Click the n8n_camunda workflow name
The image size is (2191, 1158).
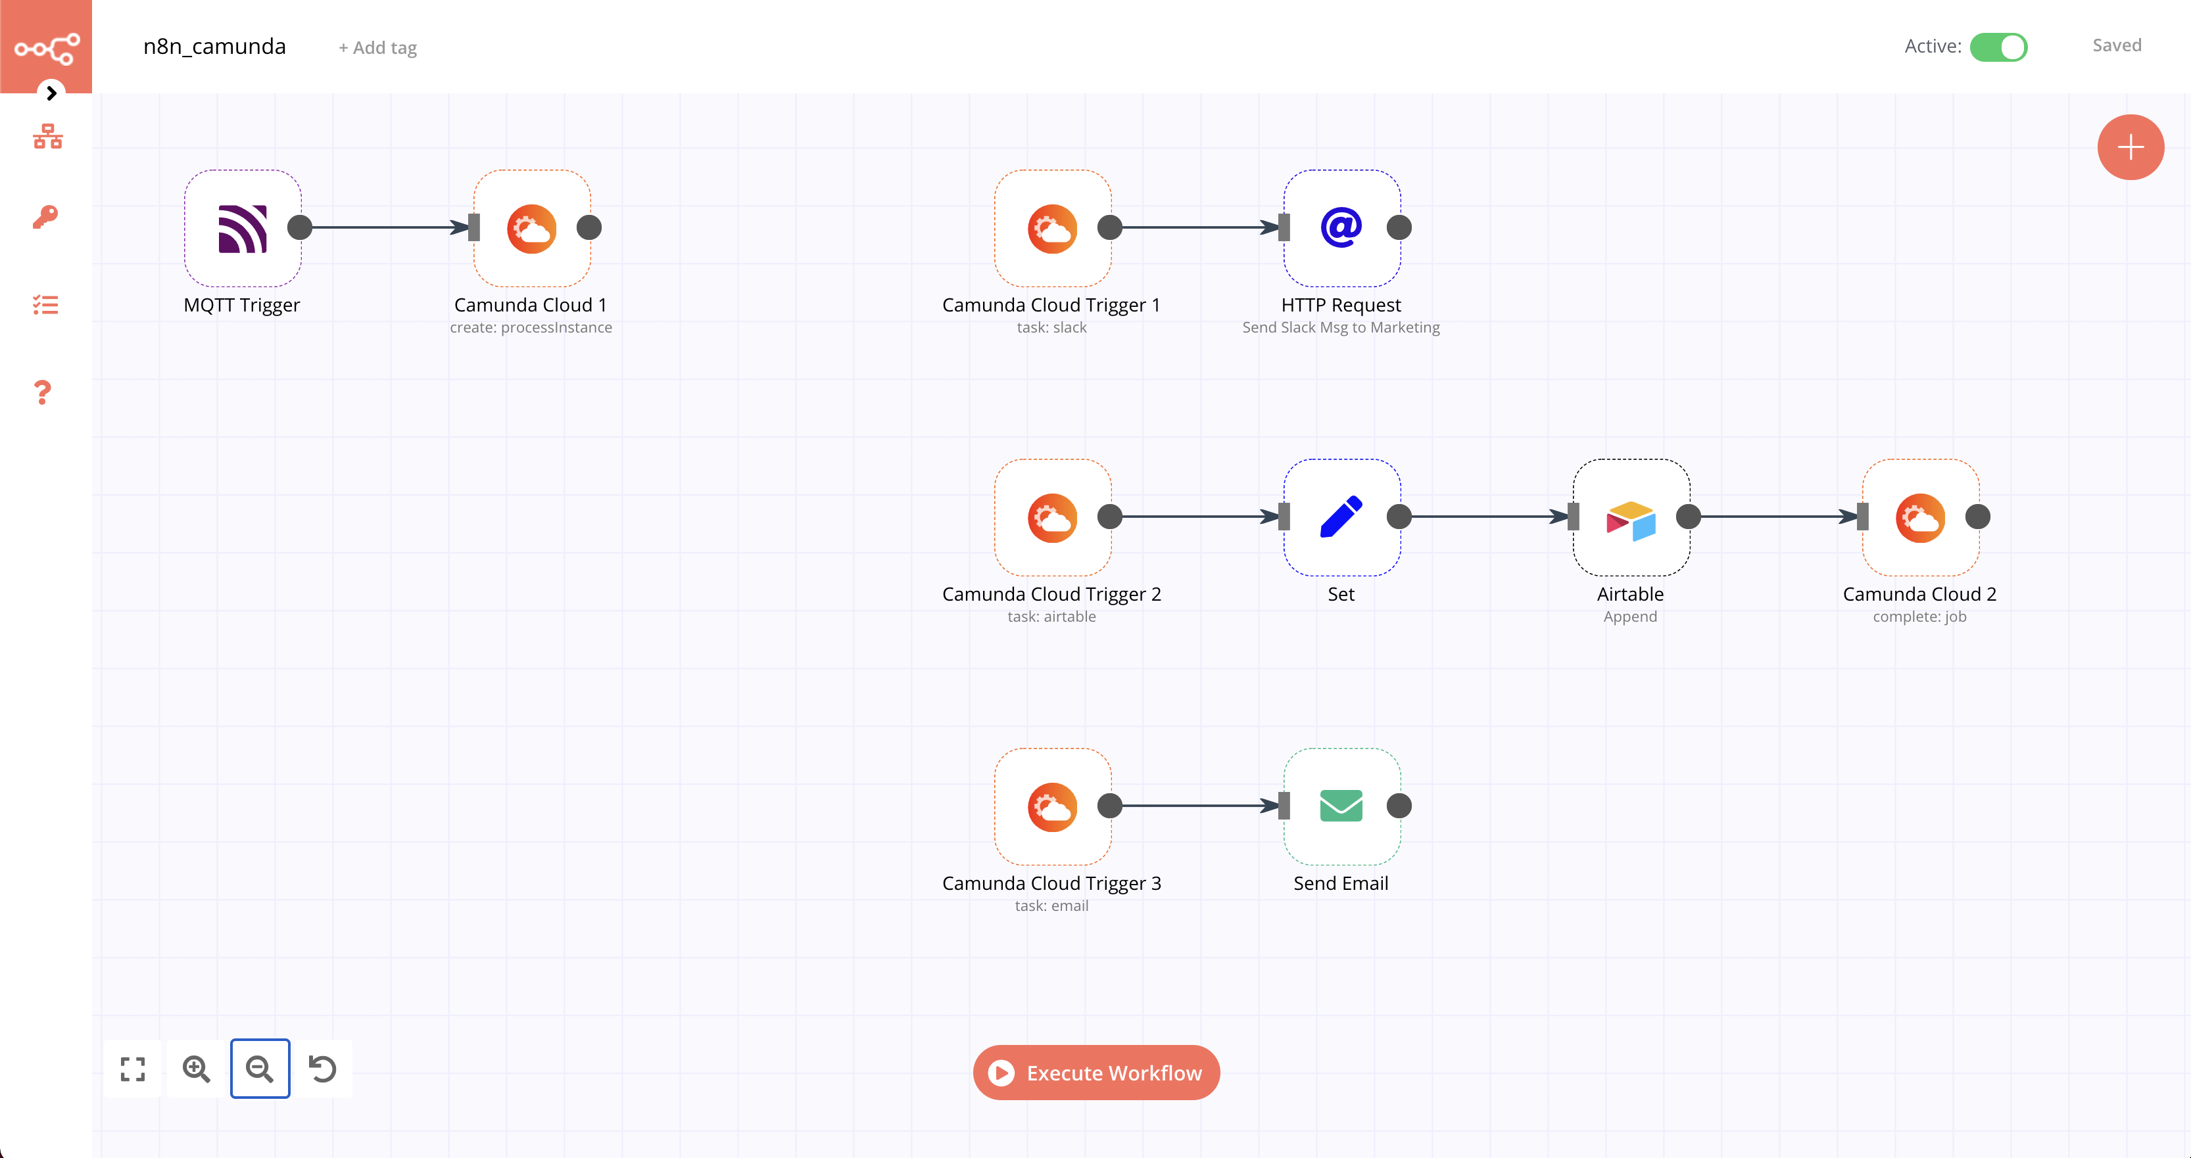[x=214, y=47]
